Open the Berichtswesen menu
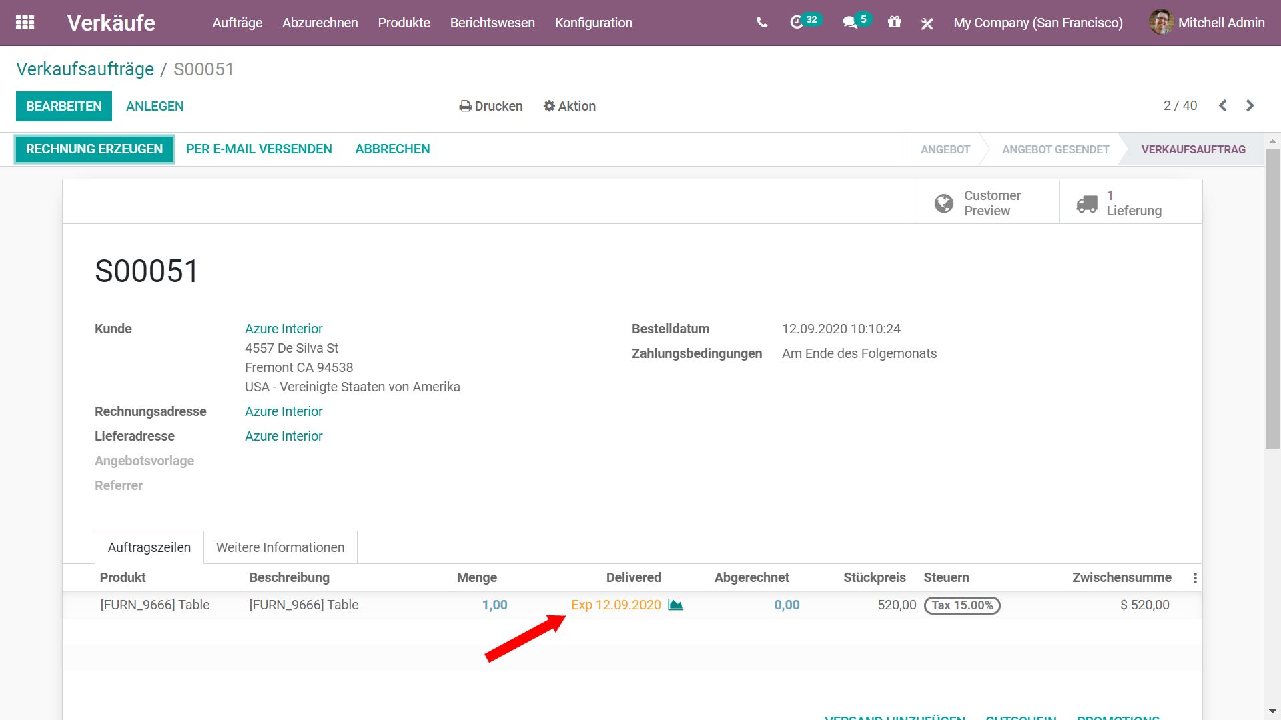This screenshot has height=720, width=1281. pyautogui.click(x=492, y=23)
